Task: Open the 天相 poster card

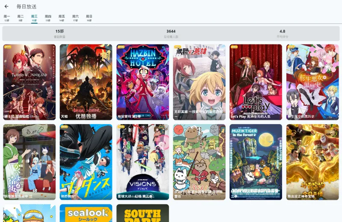Action: 86,82
